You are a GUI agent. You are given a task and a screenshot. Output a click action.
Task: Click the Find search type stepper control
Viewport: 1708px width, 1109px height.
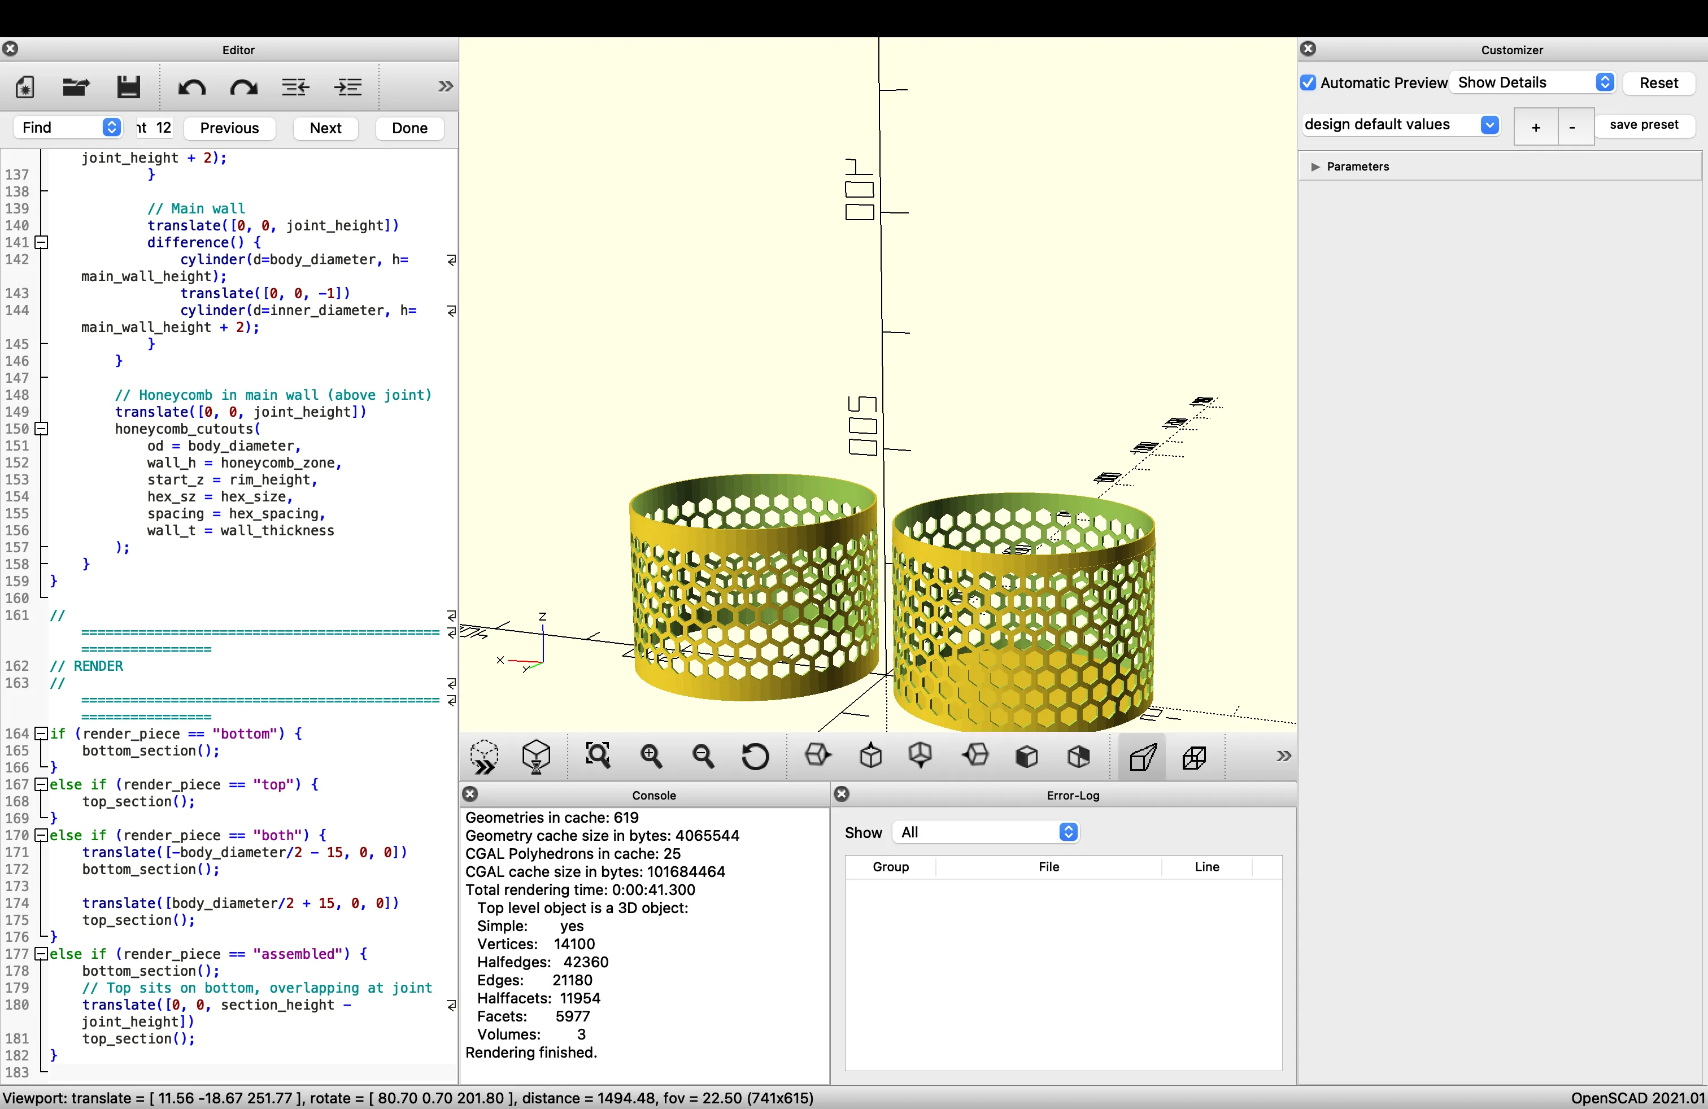coord(111,127)
